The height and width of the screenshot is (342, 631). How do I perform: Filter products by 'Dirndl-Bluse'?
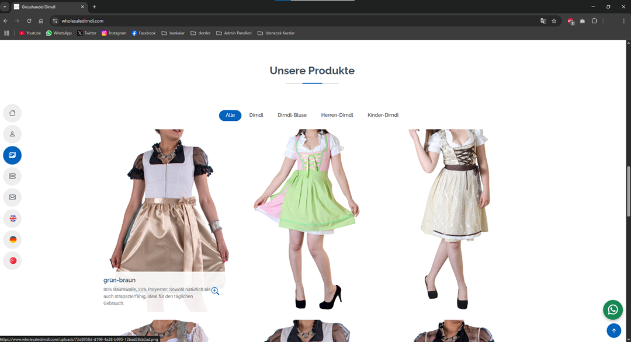292,116
